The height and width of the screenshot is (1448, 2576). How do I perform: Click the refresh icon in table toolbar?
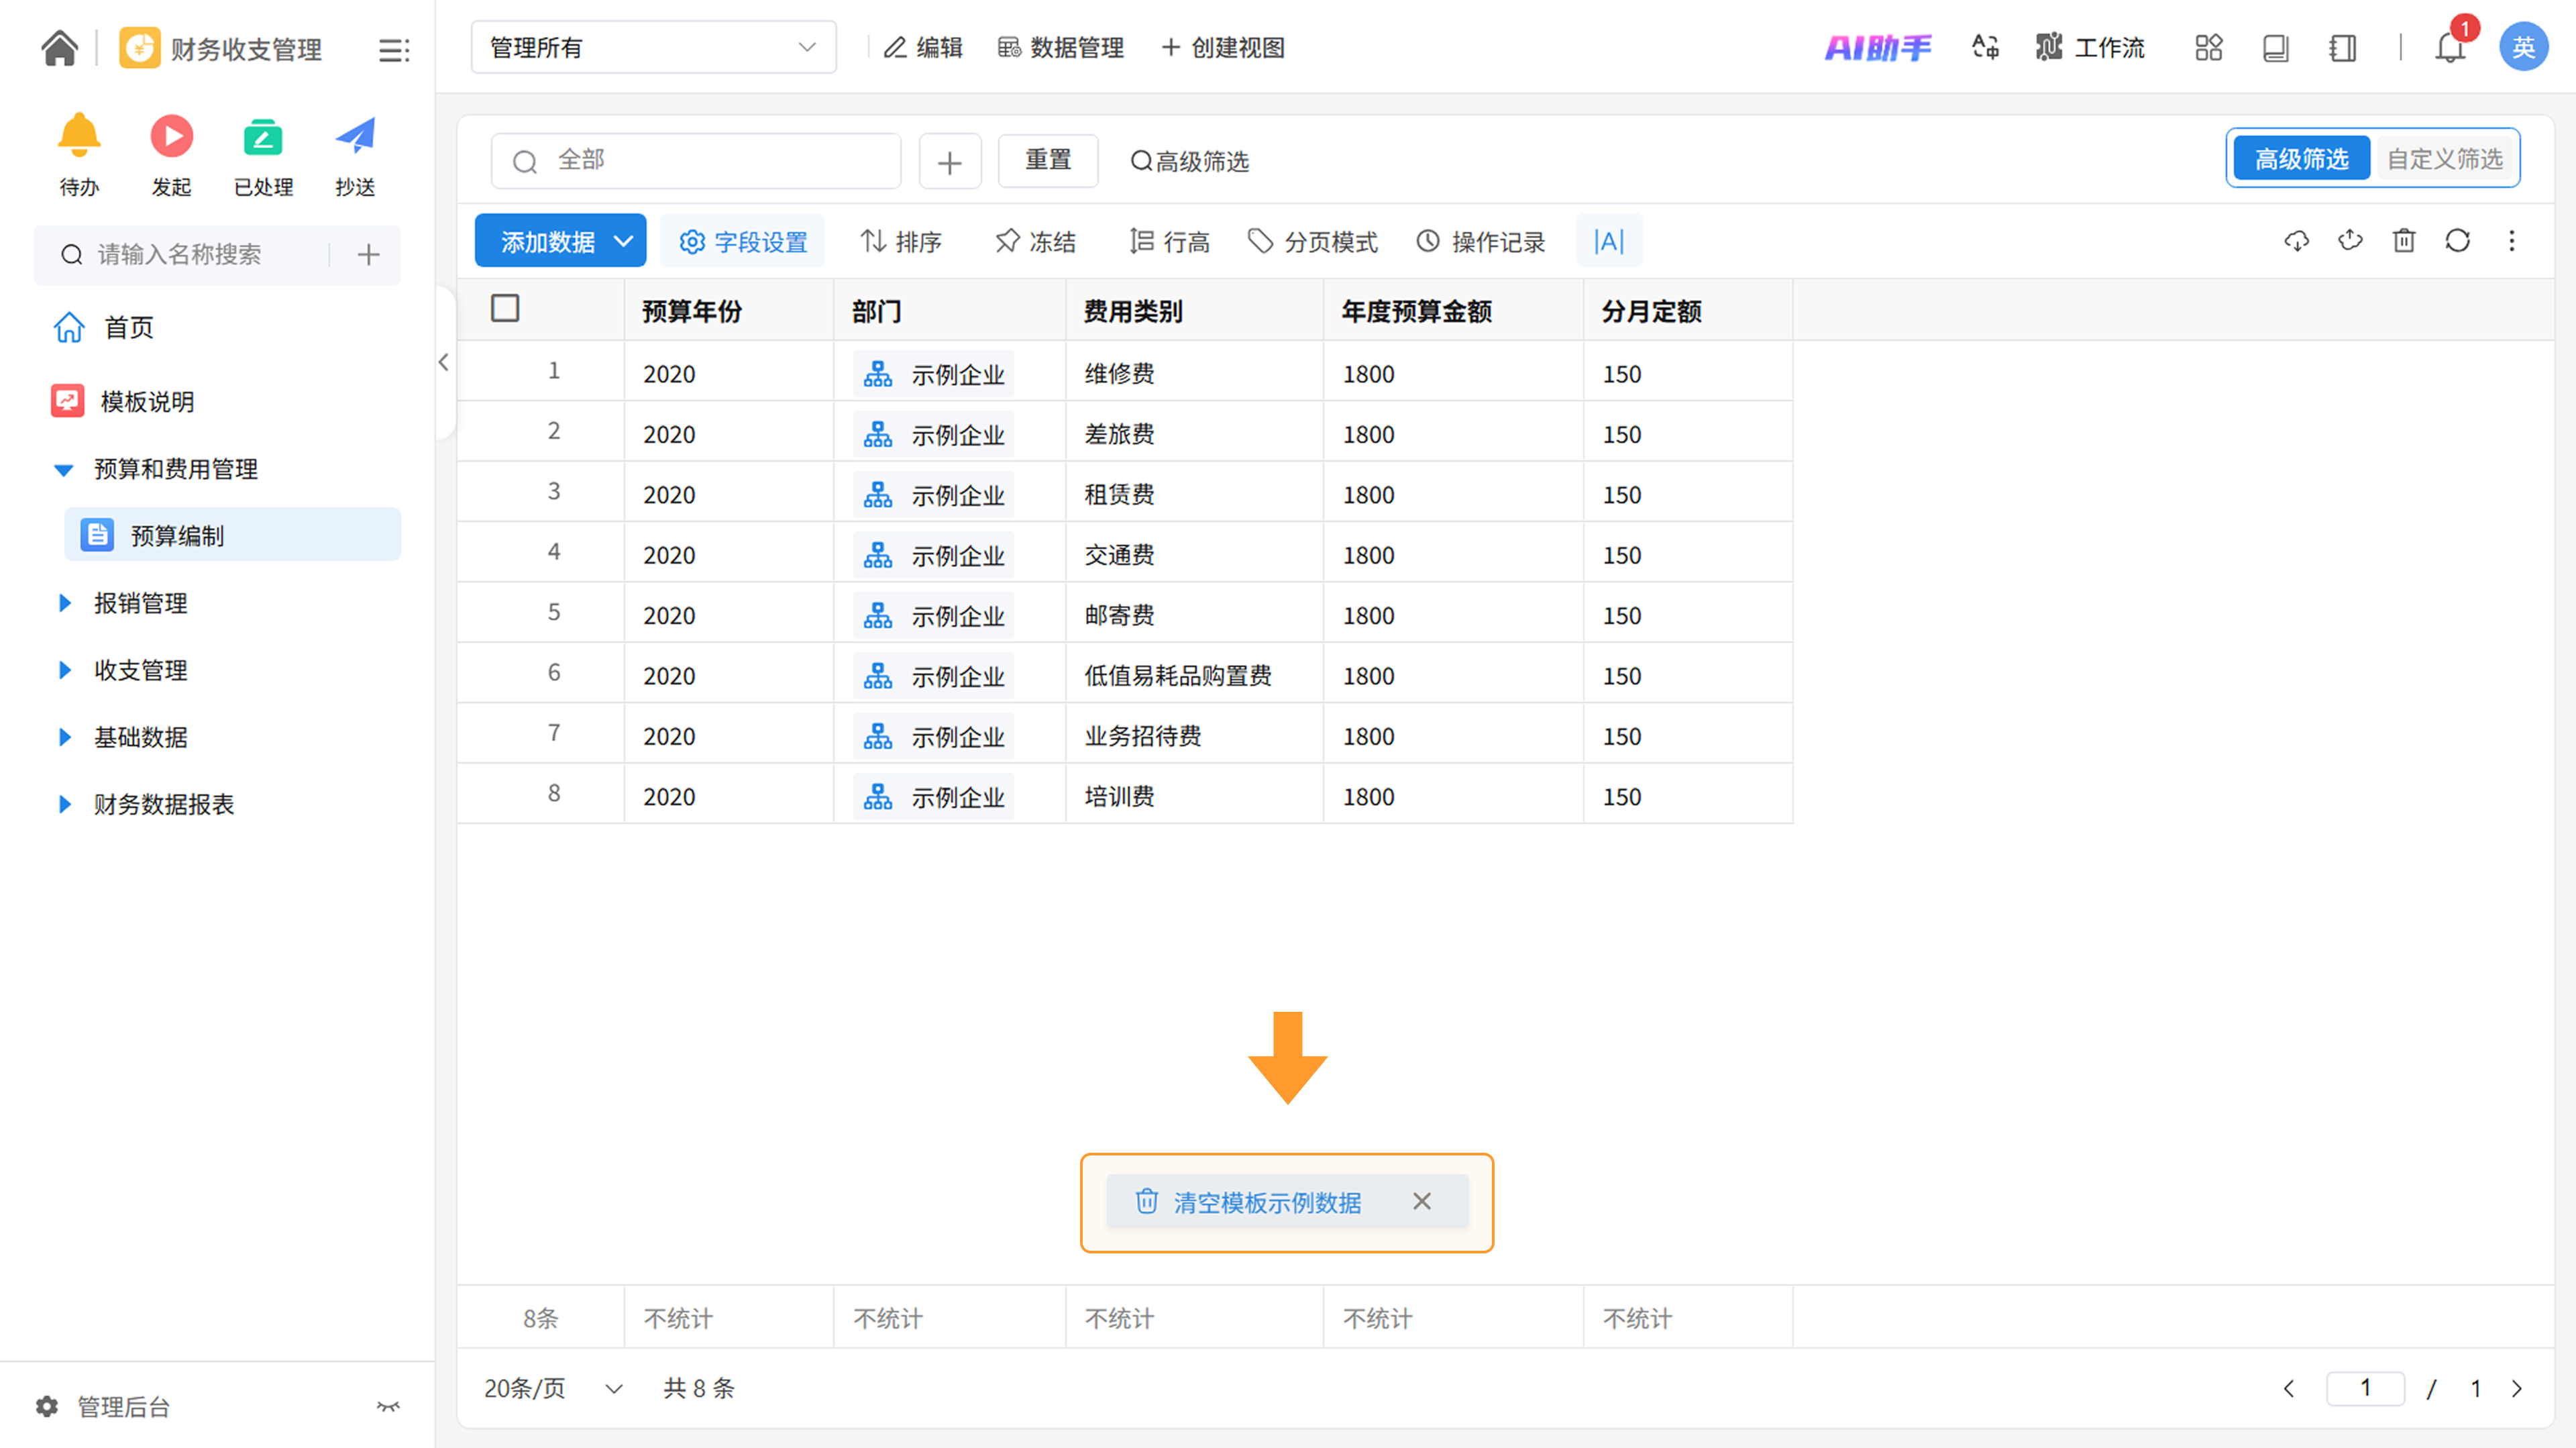click(2457, 241)
